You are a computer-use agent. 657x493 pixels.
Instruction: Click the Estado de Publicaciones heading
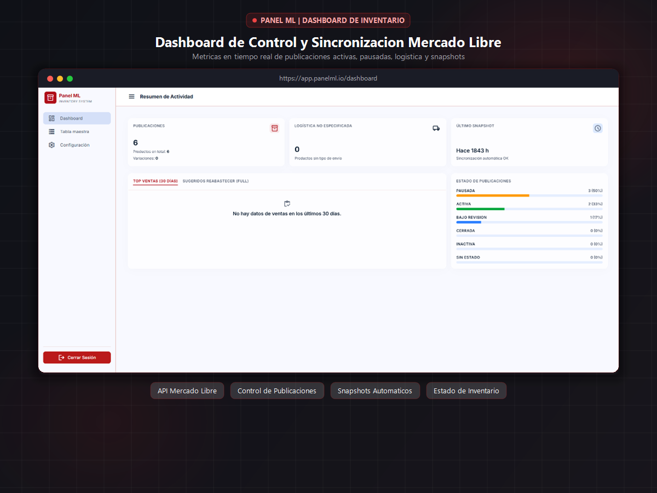483,181
